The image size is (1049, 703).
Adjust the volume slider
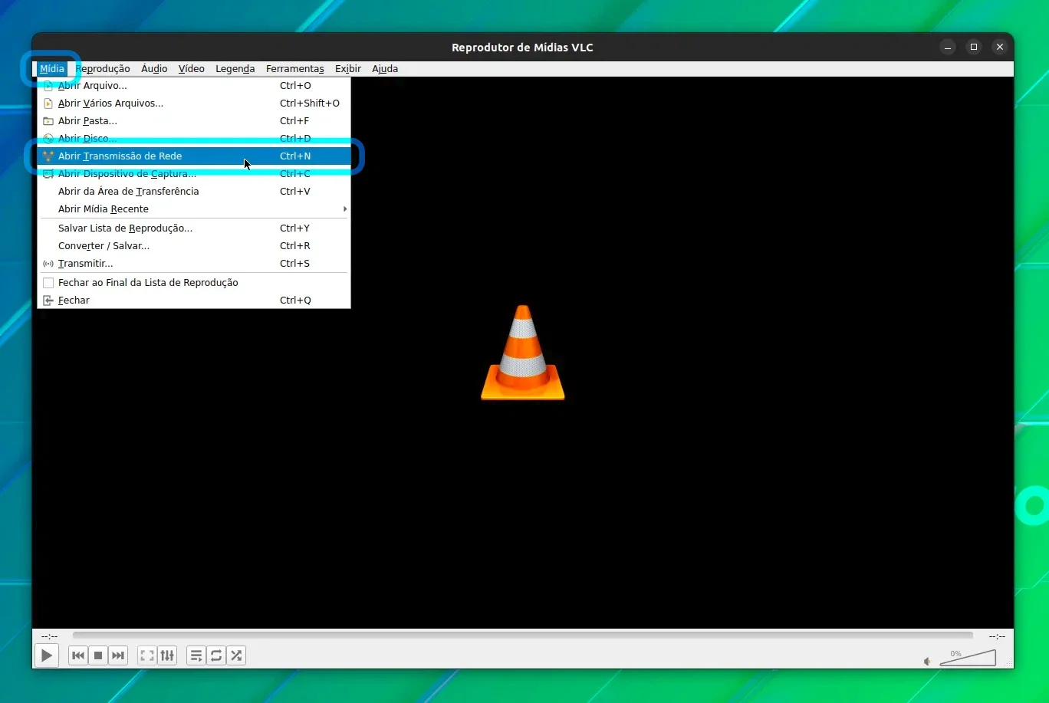pos(968,658)
